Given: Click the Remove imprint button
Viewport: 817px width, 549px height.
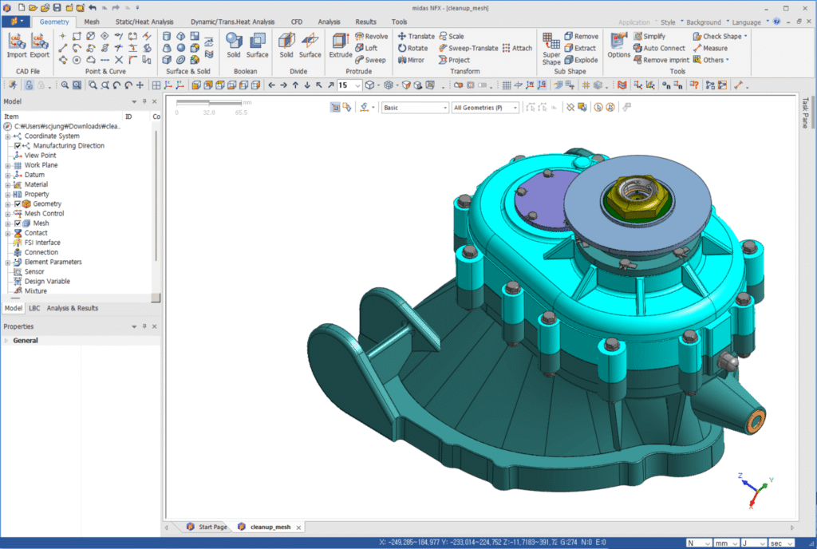Looking at the screenshot, I should [x=661, y=60].
